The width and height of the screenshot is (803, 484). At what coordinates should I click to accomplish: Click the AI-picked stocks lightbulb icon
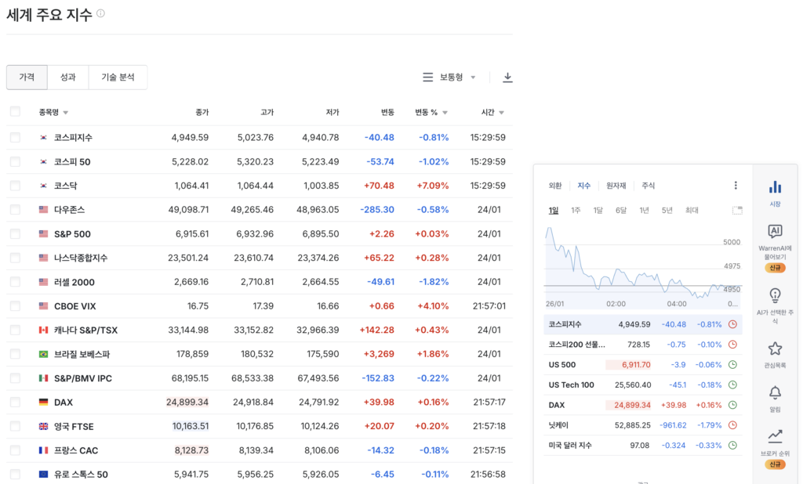click(x=775, y=295)
